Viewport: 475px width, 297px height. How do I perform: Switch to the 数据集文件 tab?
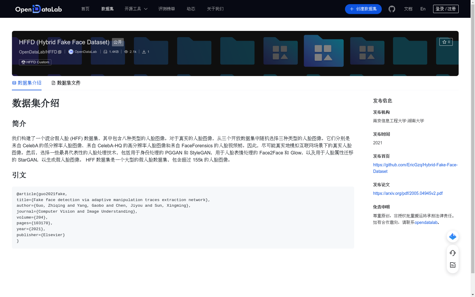66,83
